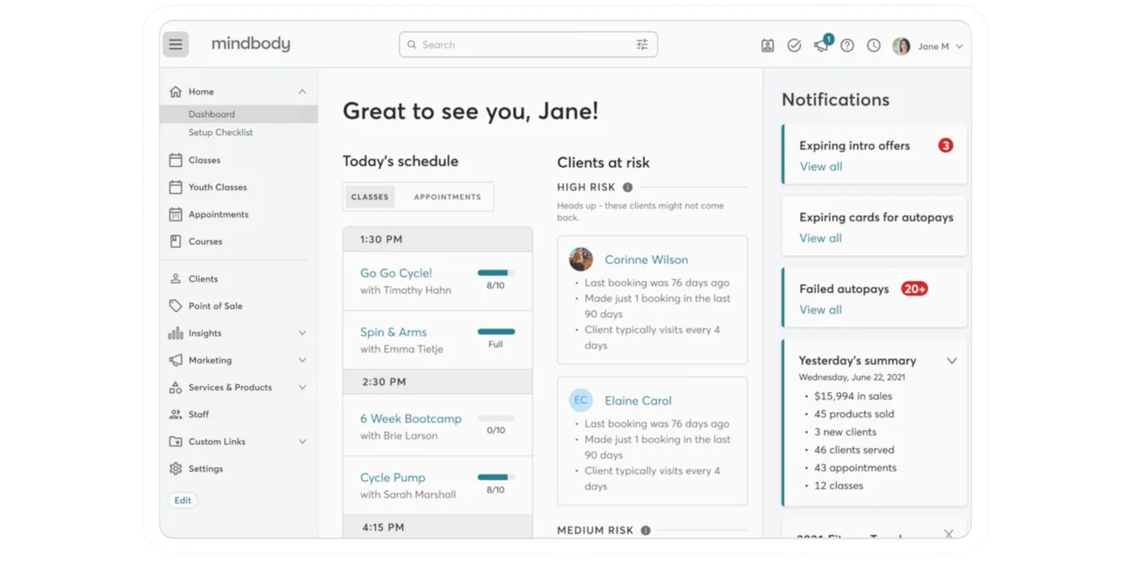Screen dimensions: 1131x565
Task: Click Cycle Pump 8/10 capacity bar
Action: [496, 477]
